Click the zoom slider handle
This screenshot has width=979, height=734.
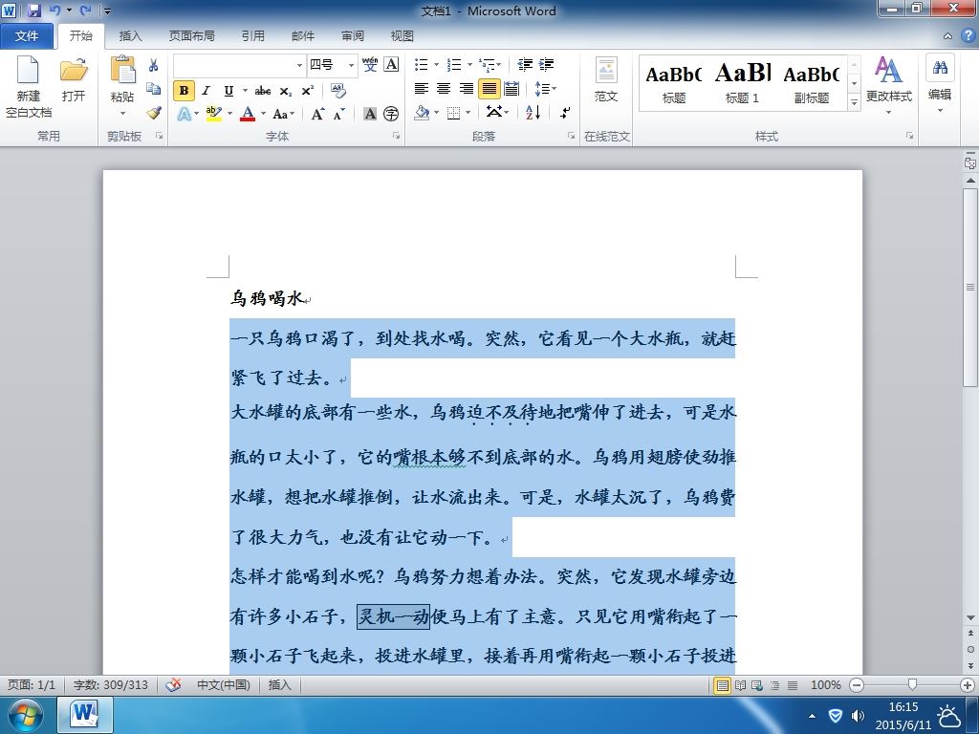(x=912, y=685)
